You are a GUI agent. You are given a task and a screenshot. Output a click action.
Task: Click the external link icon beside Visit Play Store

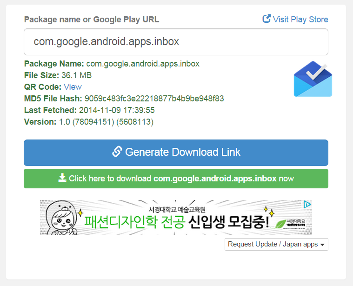(266, 19)
